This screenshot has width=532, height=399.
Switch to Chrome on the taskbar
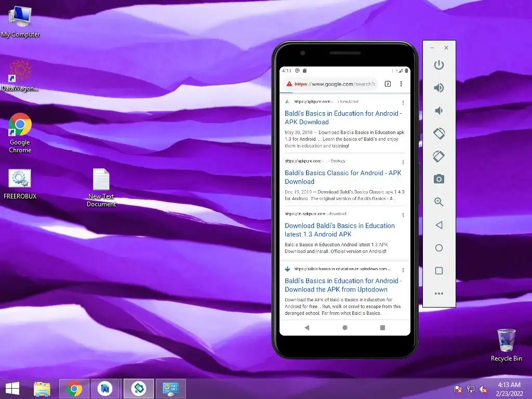click(x=74, y=389)
